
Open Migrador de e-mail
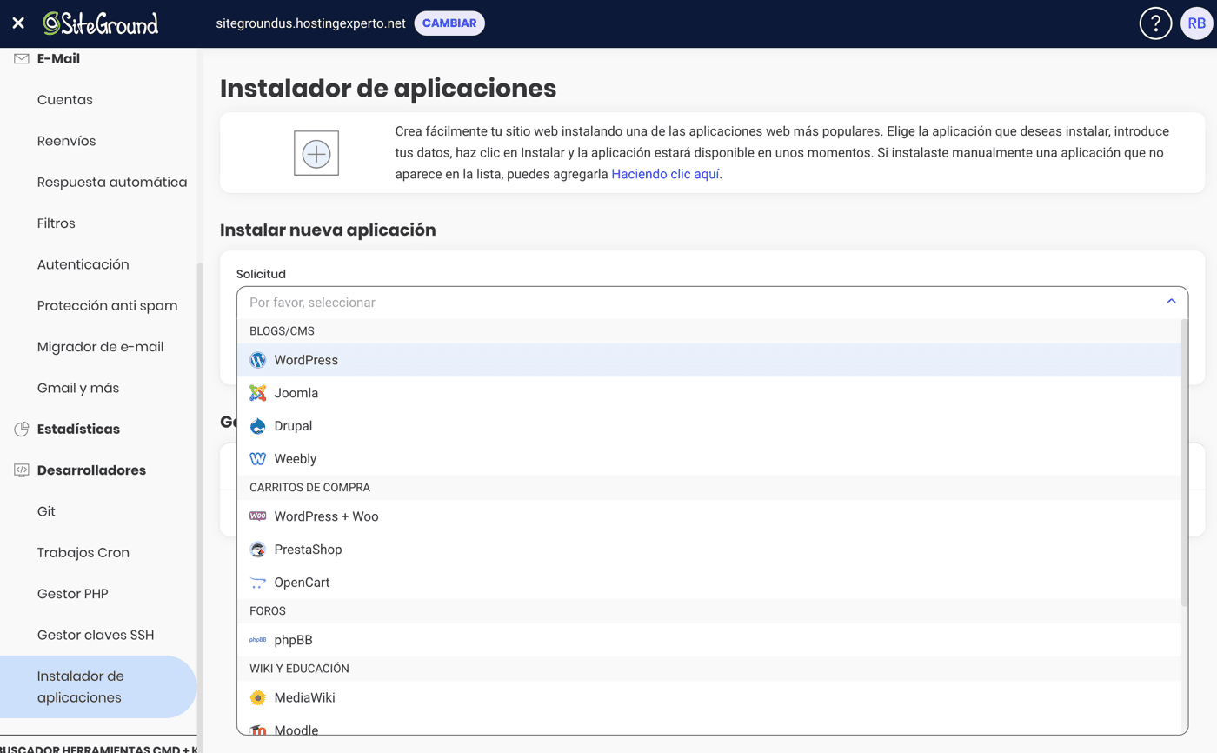(x=99, y=347)
